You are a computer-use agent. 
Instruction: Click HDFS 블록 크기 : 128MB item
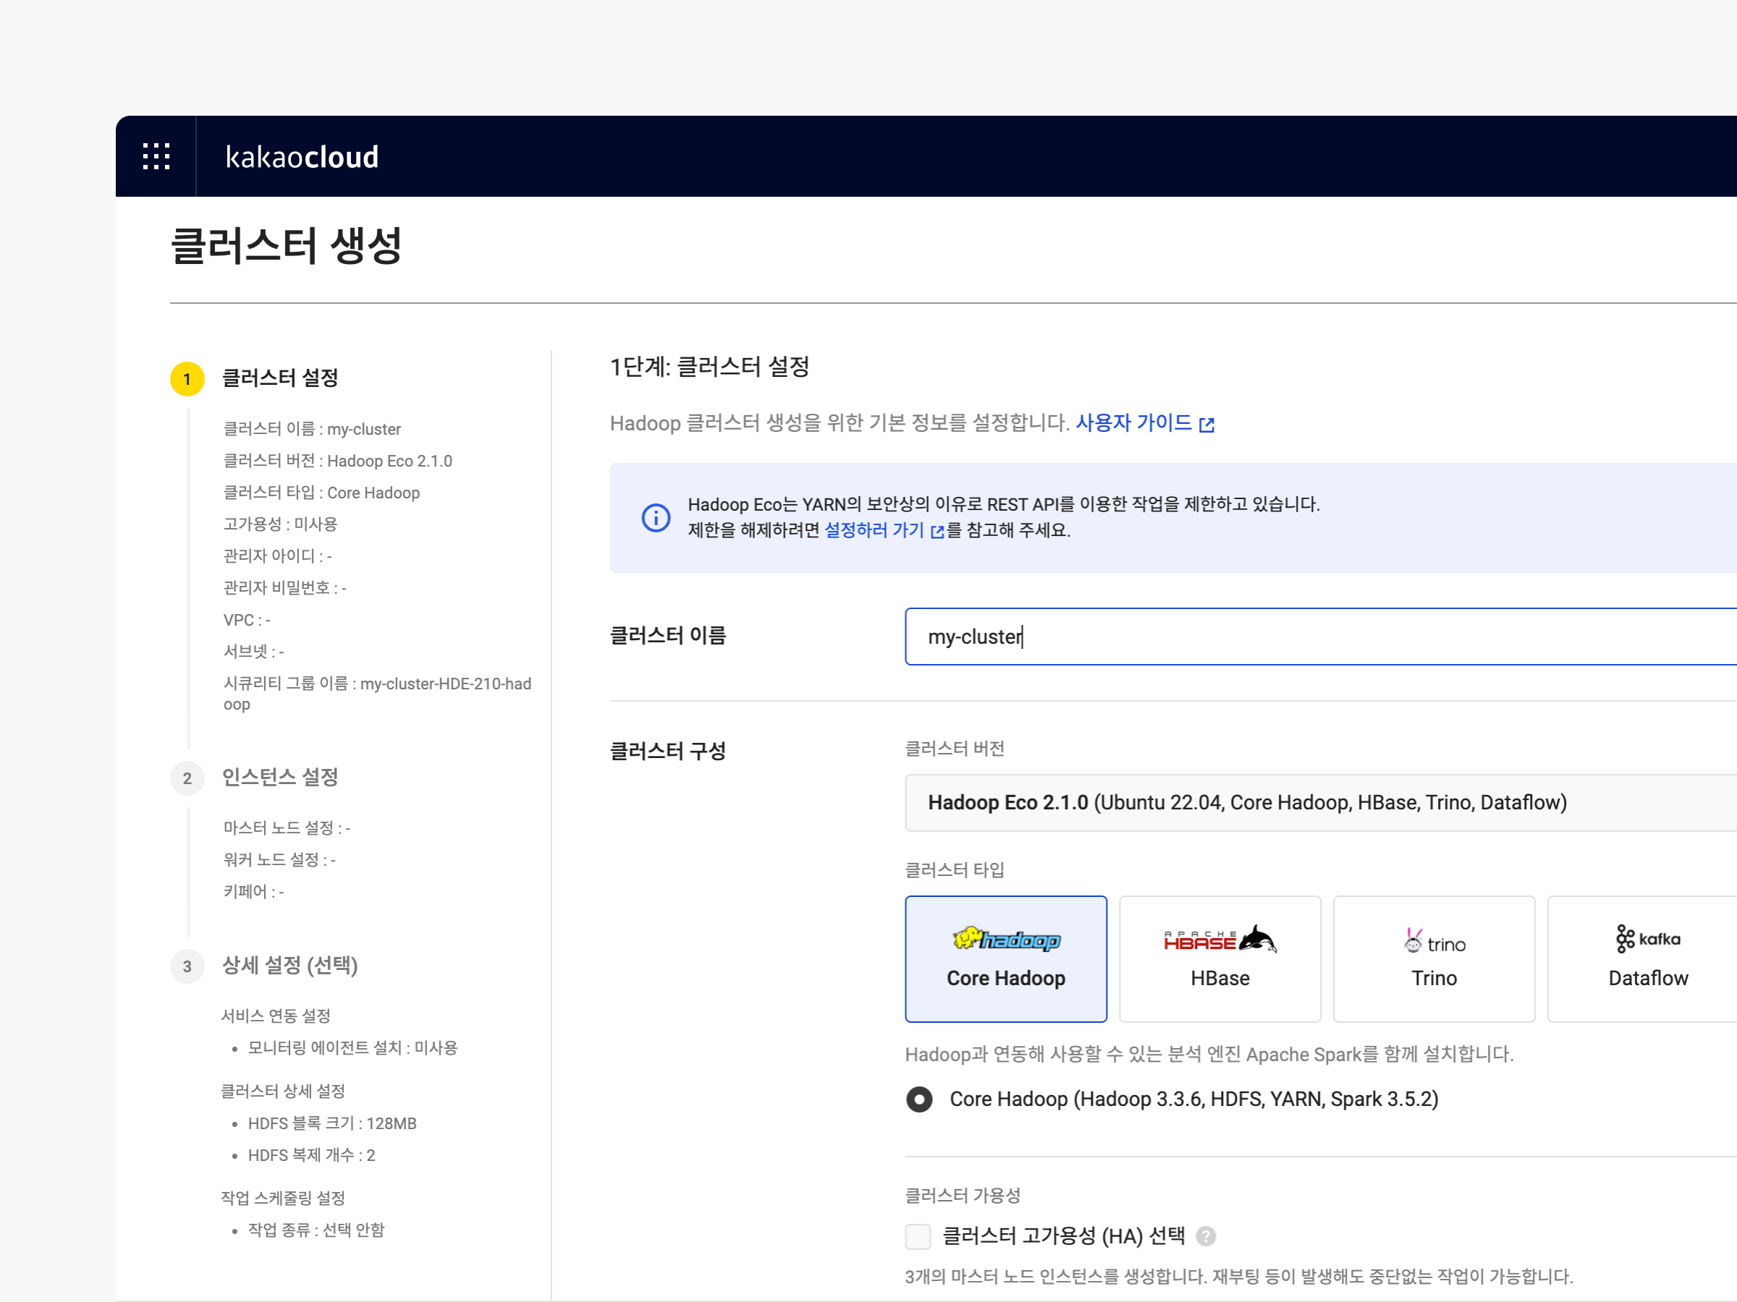[x=332, y=1123]
